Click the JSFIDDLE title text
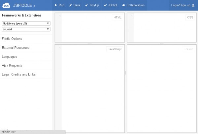The width and height of the screenshot is (198, 134). point(22,5)
